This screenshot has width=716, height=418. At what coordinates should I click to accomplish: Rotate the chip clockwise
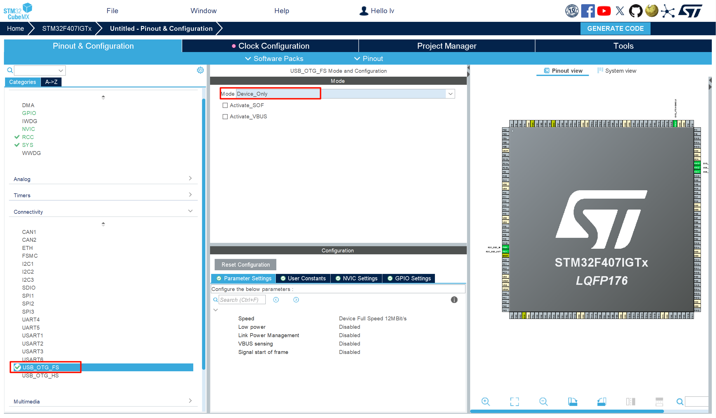click(x=573, y=401)
